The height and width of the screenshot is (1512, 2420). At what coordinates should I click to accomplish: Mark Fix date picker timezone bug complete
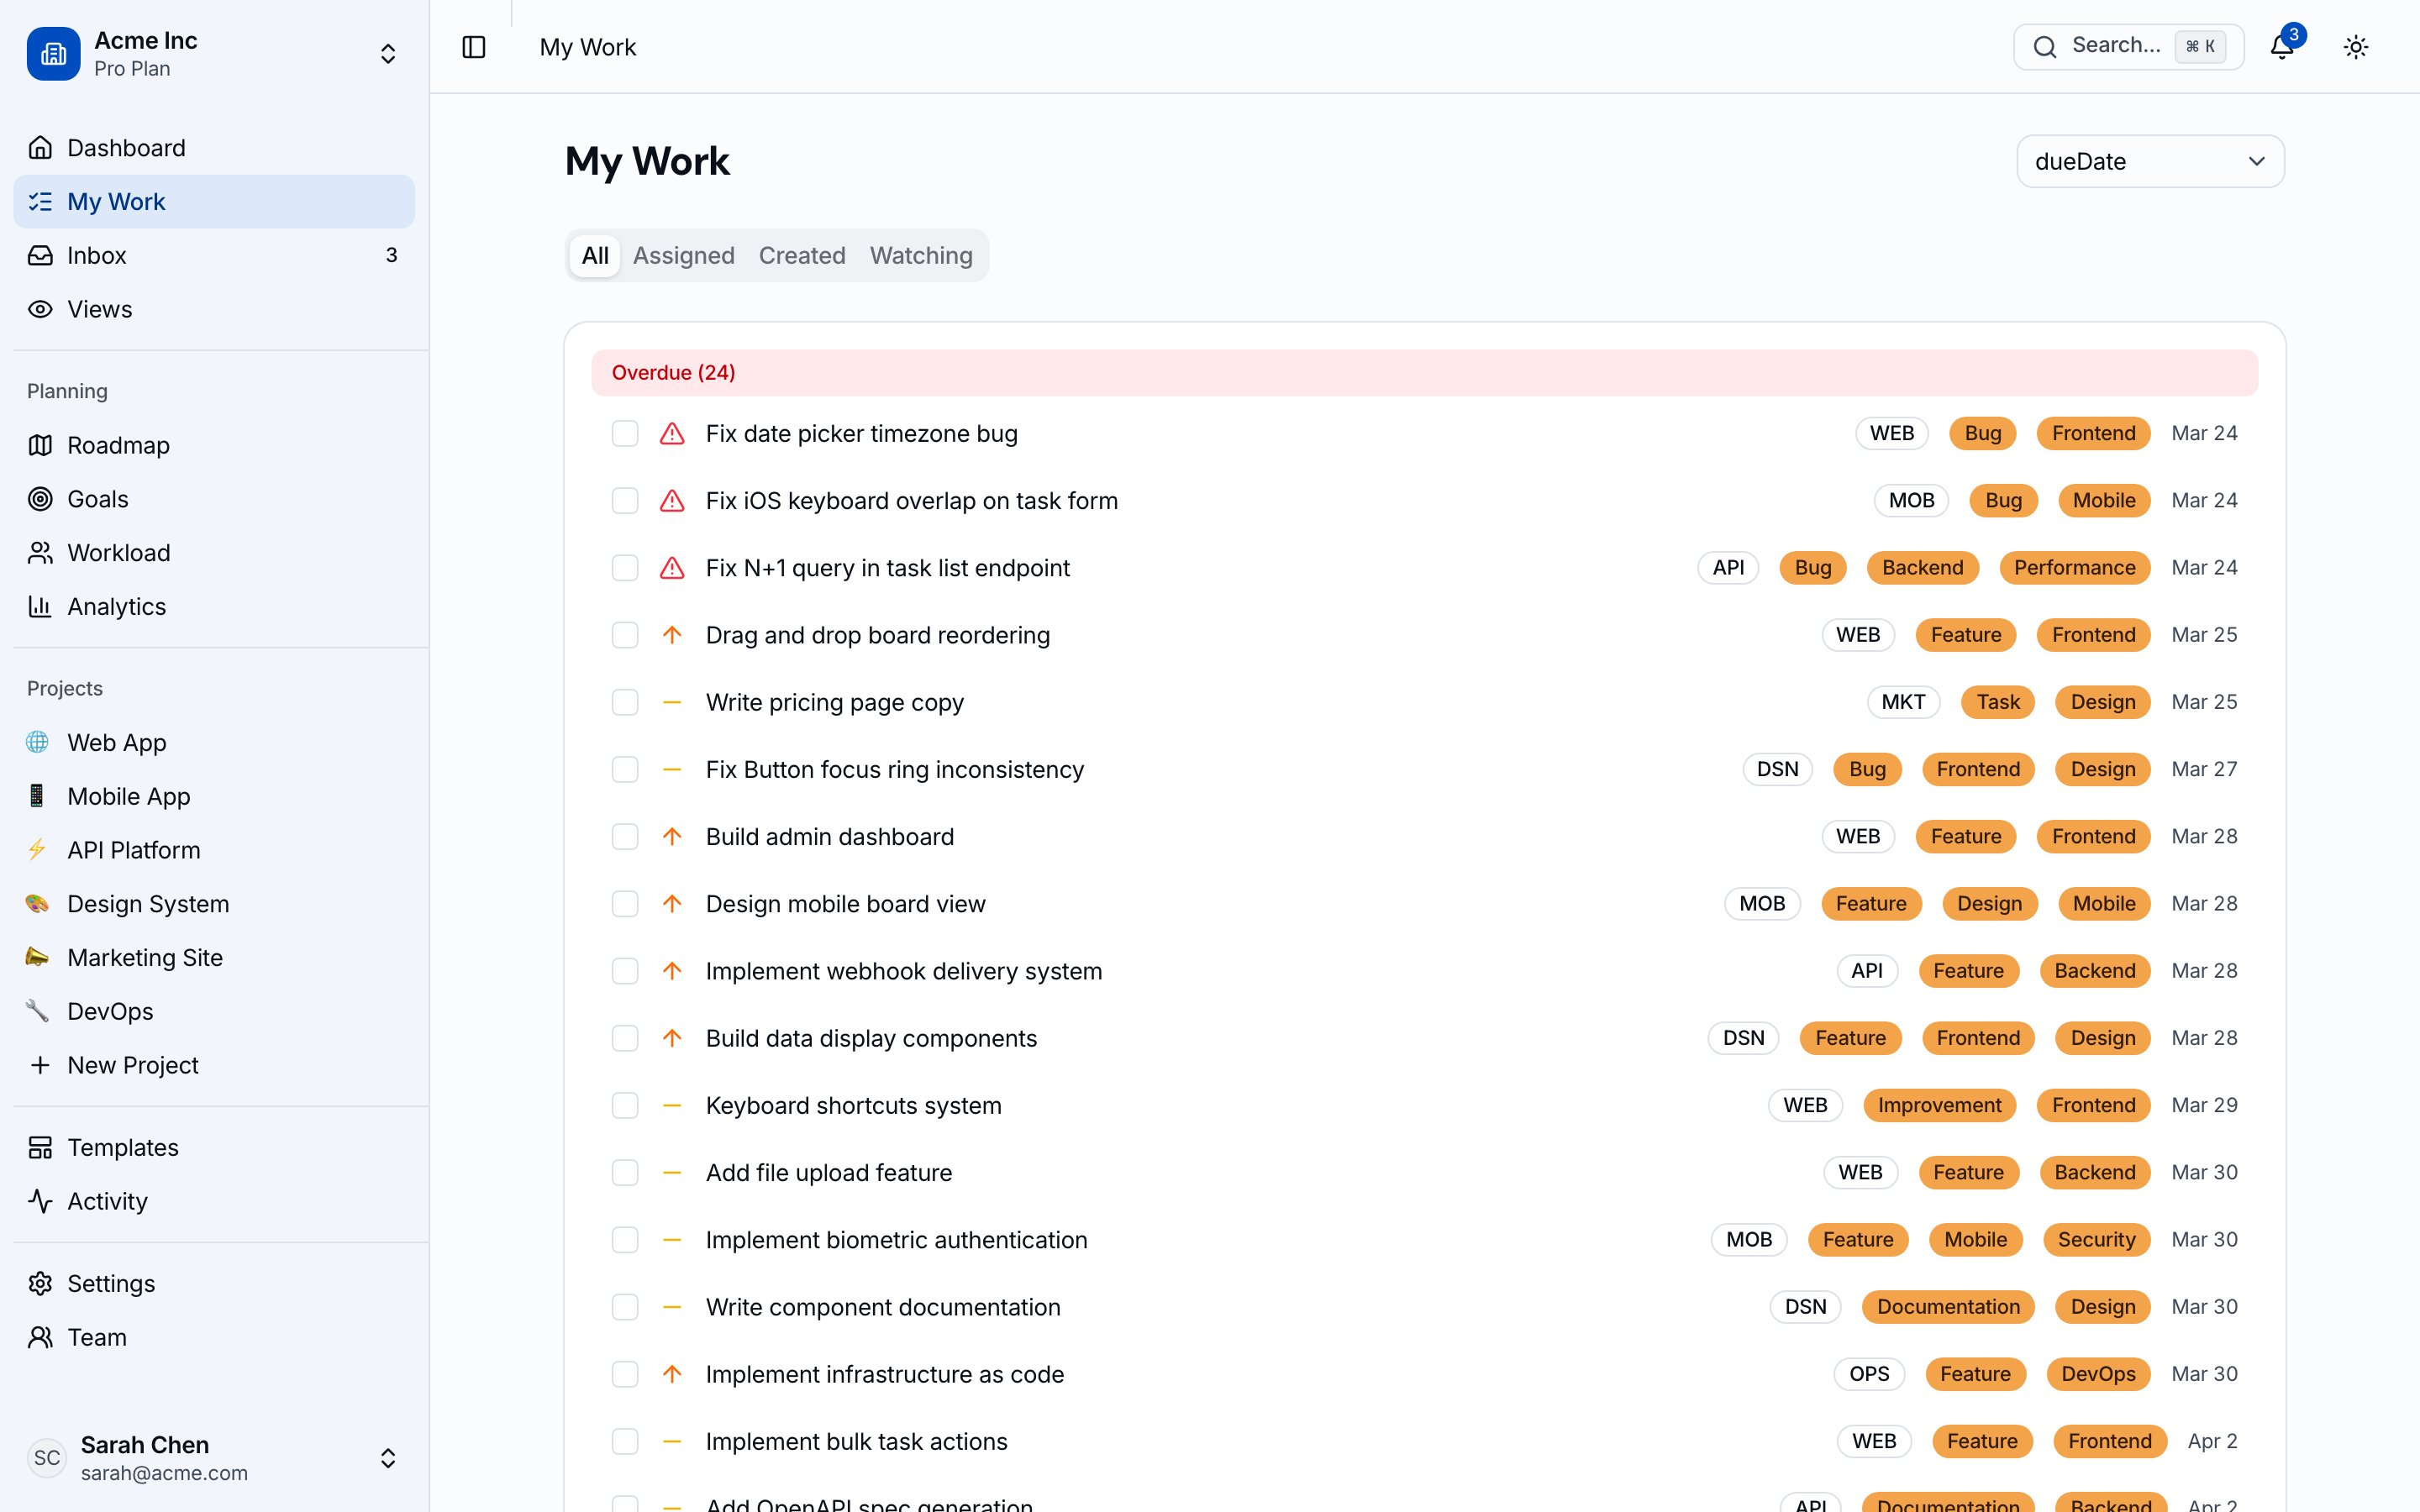pyautogui.click(x=624, y=433)
